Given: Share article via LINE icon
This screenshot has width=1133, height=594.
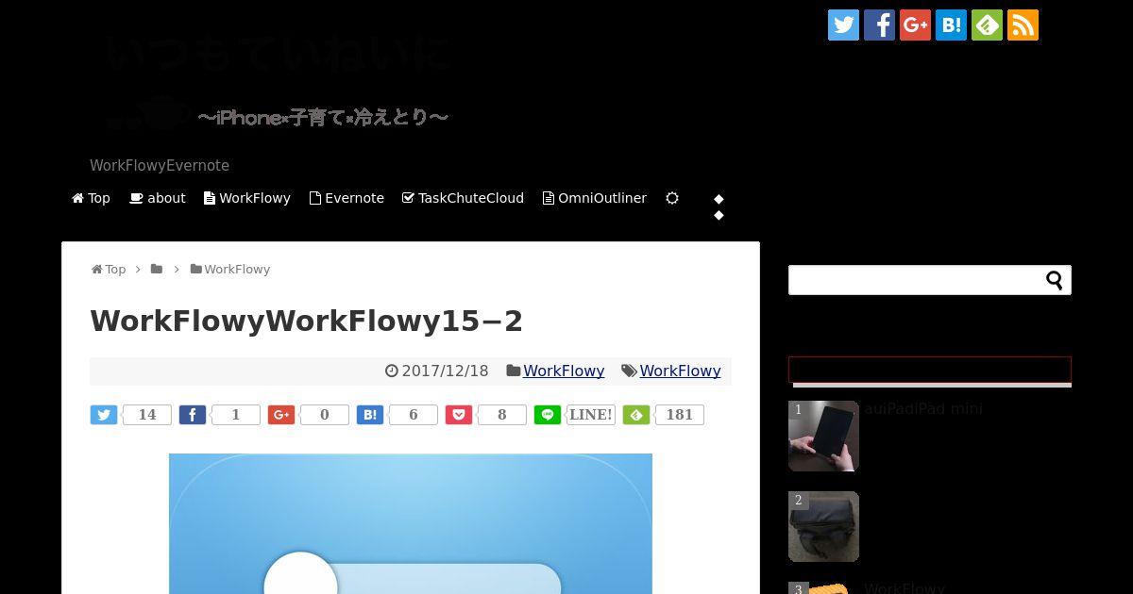Looking at the screenshot, I should pos(548,415).
